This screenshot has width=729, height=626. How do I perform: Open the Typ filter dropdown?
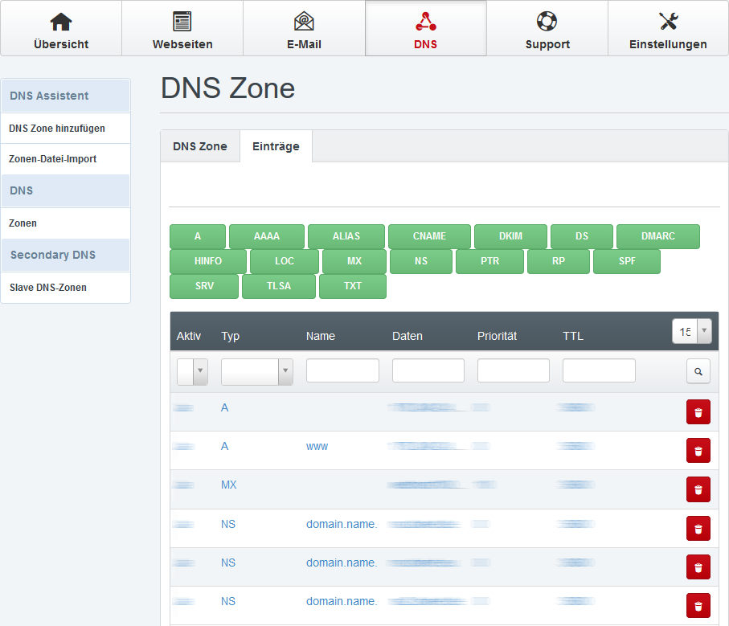tap(257, 371)
